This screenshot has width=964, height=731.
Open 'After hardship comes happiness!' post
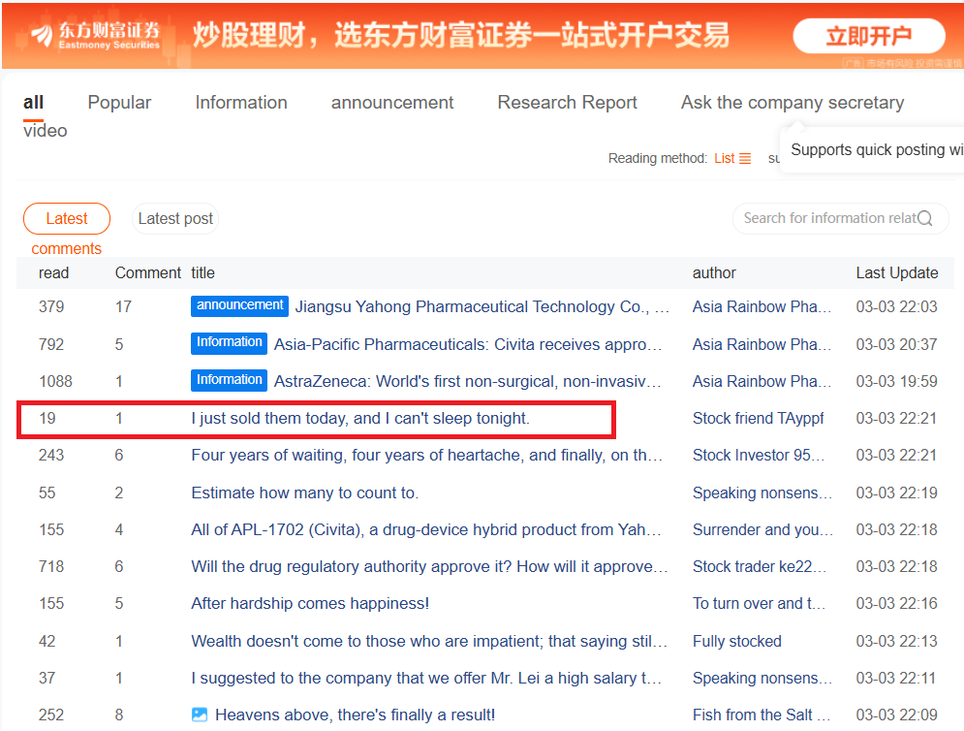(310, 603)
